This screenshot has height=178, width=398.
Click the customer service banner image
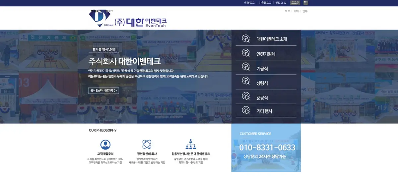click(266, 148)
